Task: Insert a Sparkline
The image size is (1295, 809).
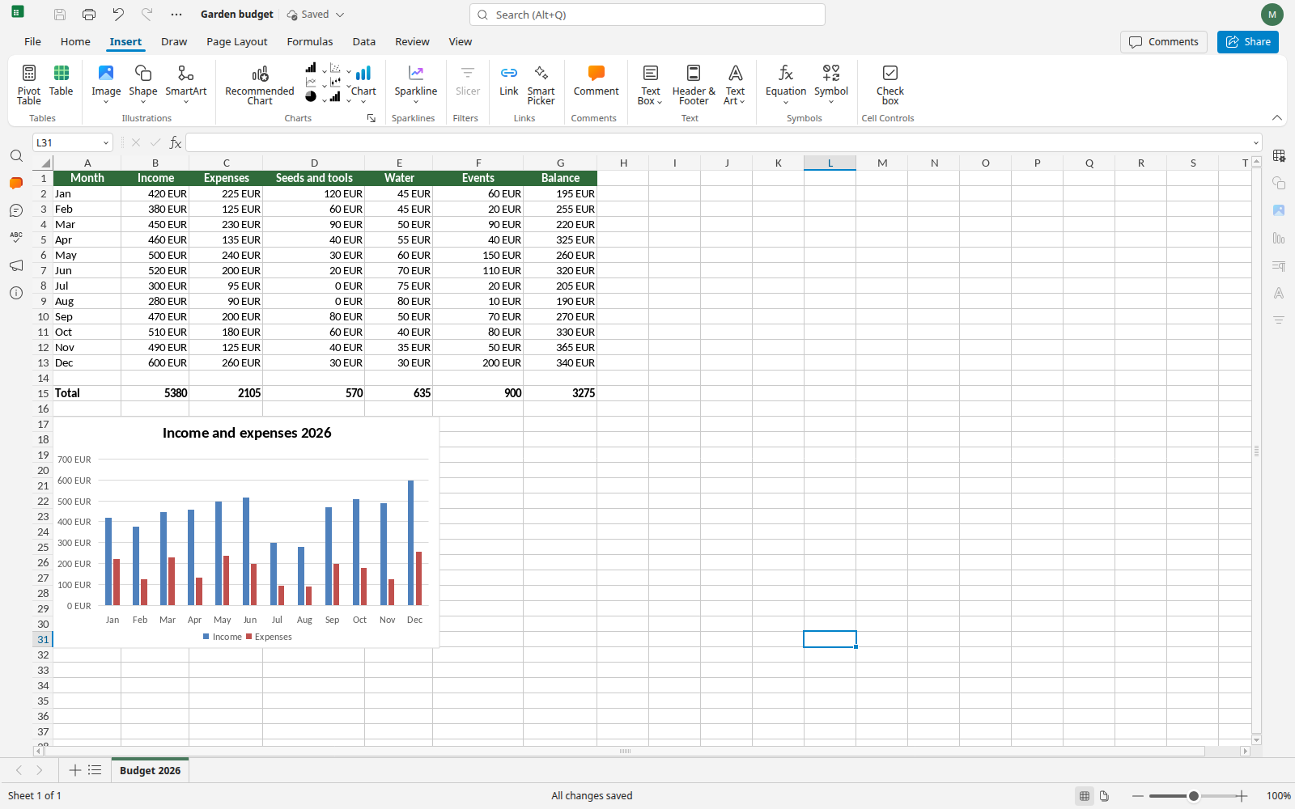Action: point(416,84)
